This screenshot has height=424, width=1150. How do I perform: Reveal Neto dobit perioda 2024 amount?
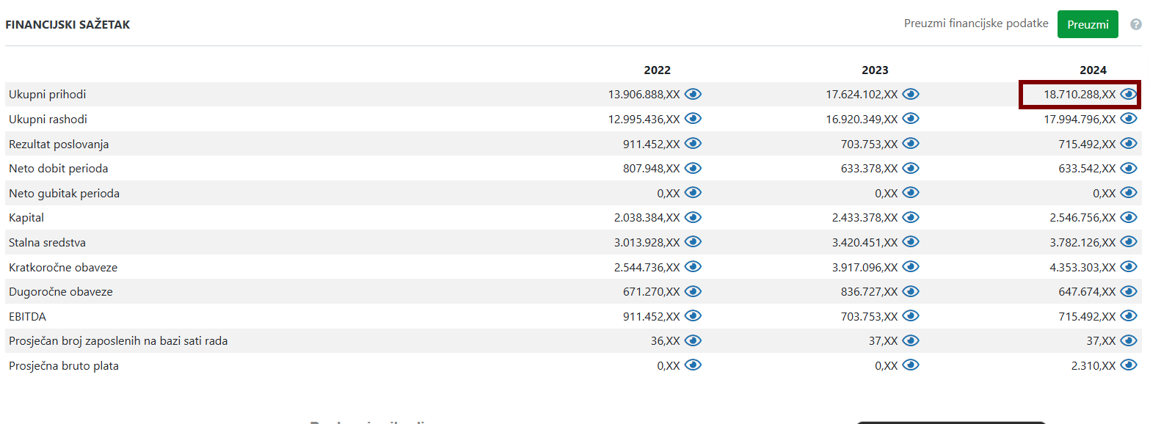[x=1129, y=168]
